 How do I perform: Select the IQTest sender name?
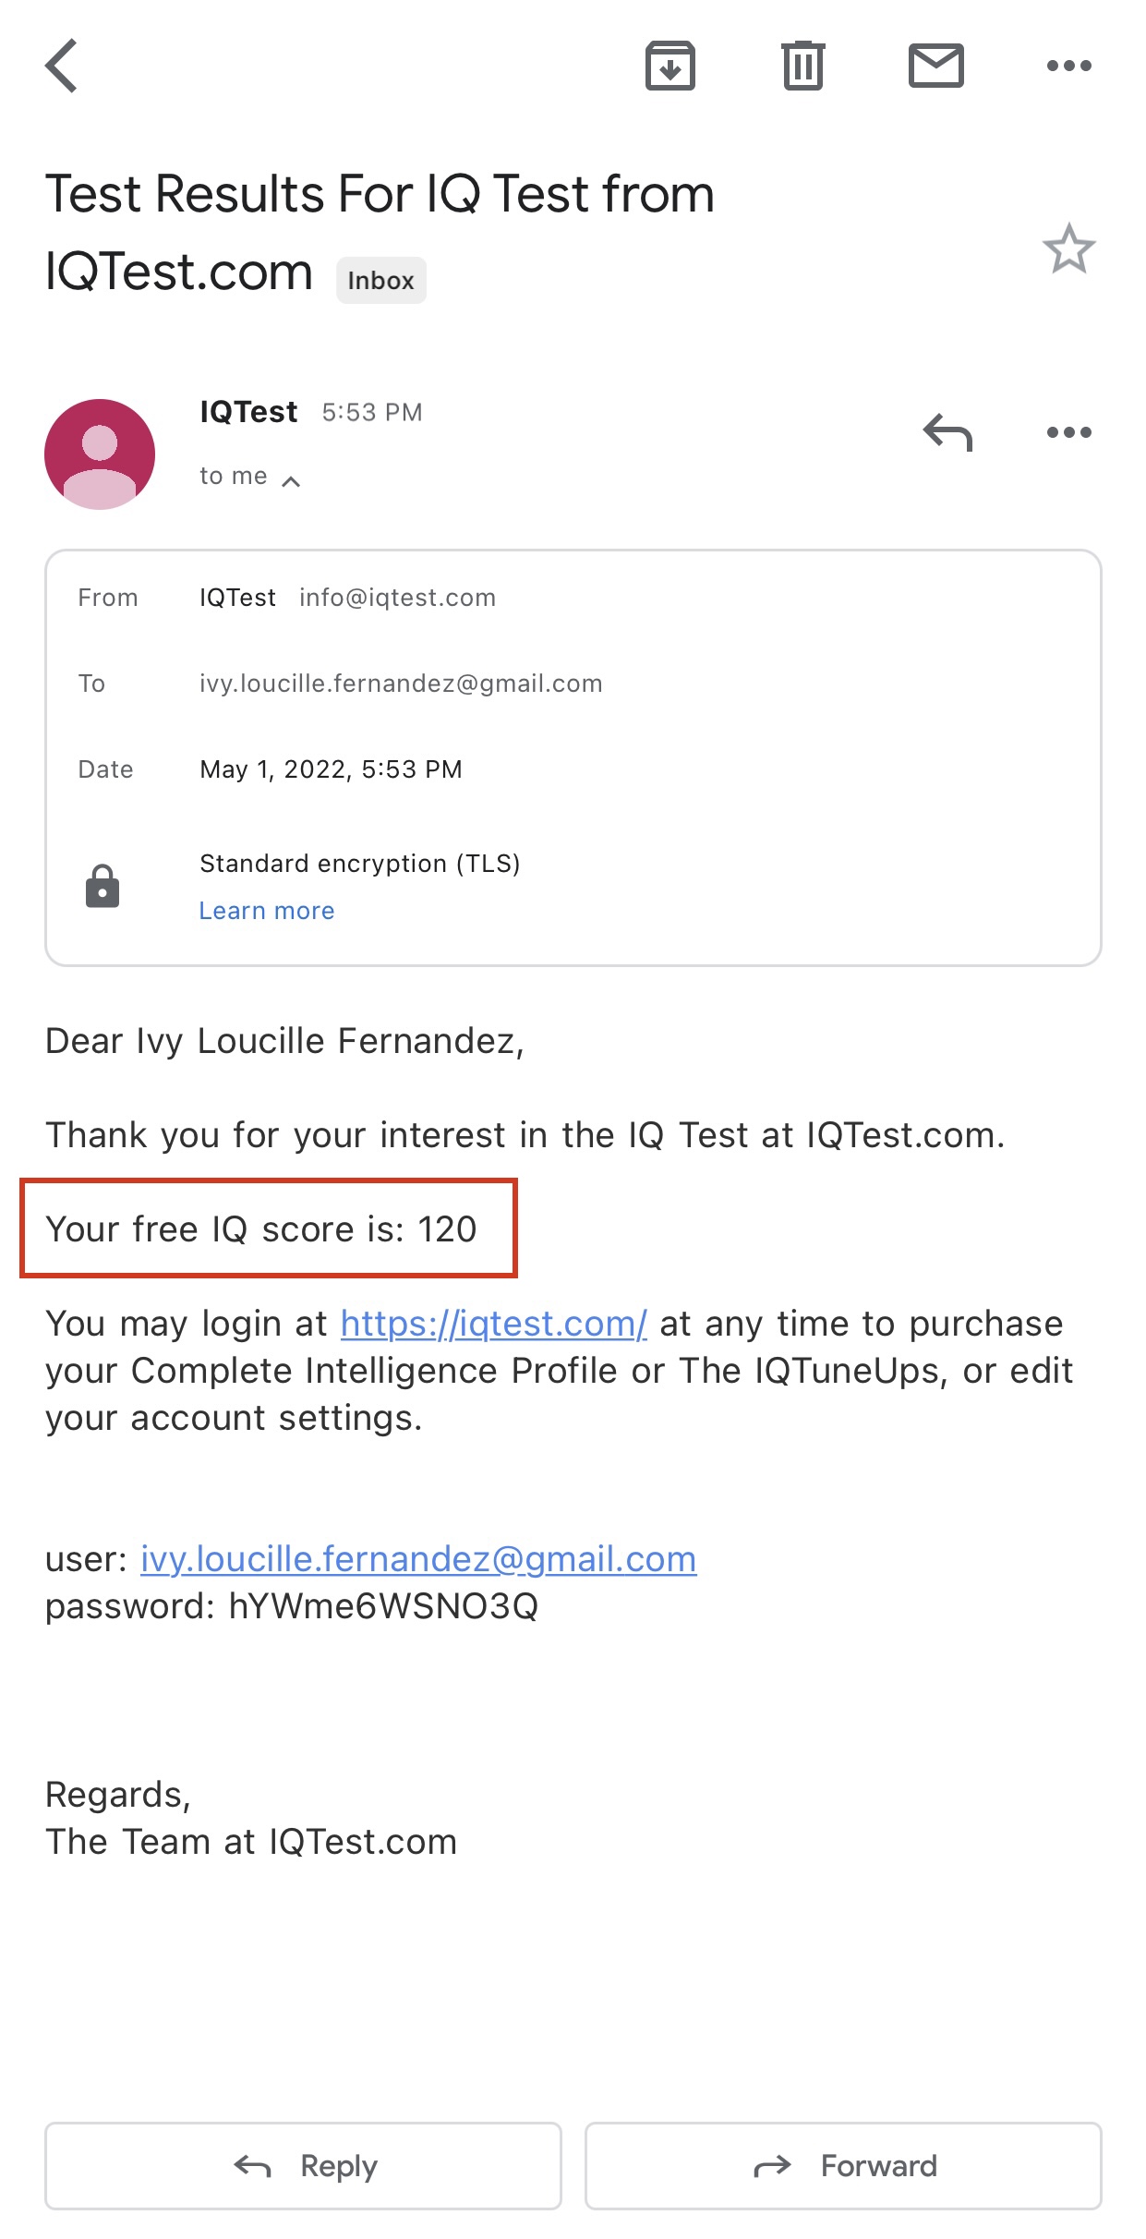pyautogui.click(x=247, y=412)
